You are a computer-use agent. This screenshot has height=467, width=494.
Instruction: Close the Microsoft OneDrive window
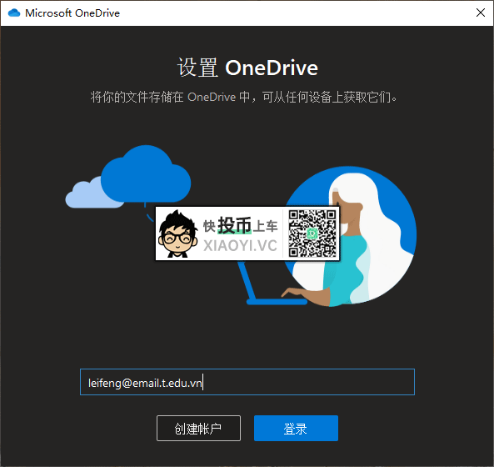point(481,13)
